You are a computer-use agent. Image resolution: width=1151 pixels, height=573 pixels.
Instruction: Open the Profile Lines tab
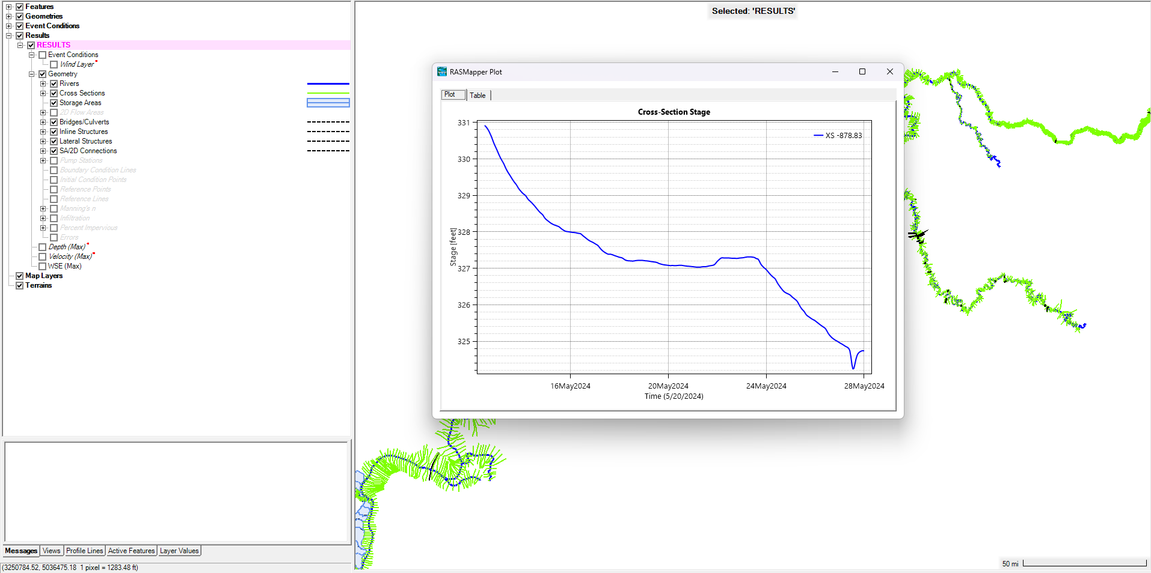[85, 551]
